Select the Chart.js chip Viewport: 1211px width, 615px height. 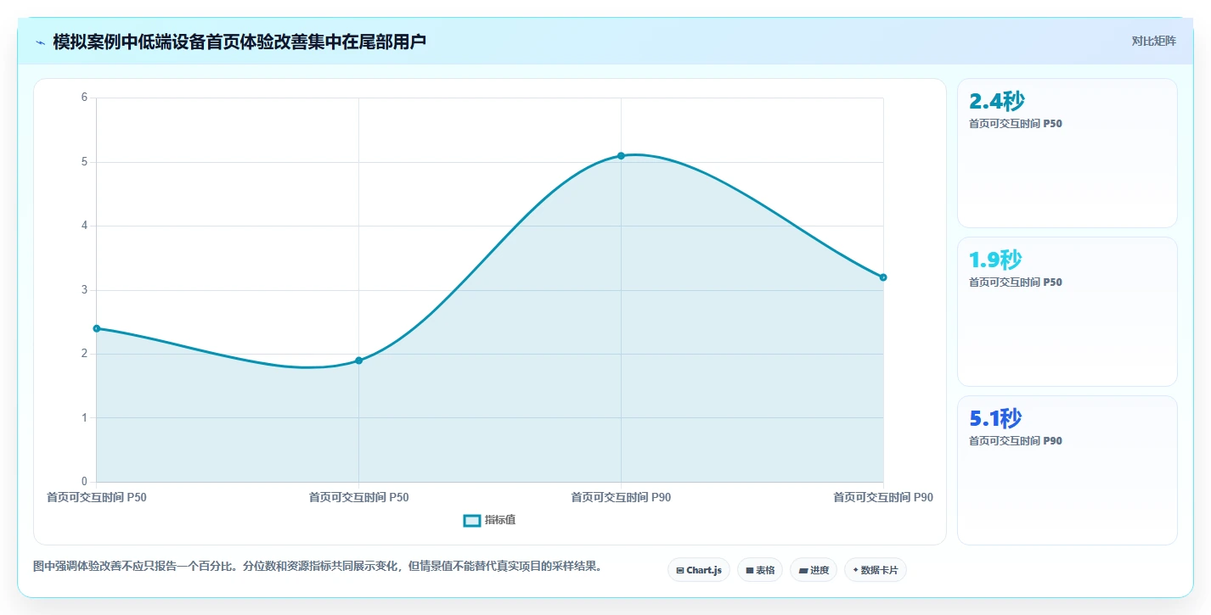699,570
